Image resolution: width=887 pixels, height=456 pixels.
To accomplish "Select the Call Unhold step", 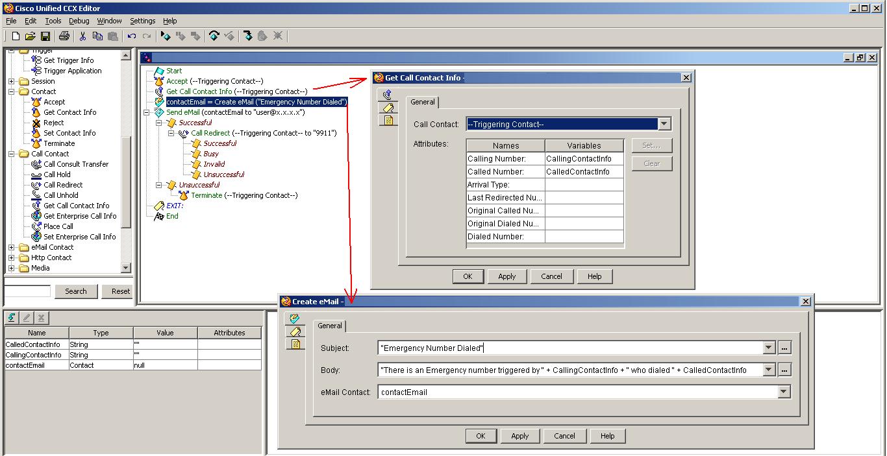I will pyautogui.click(x=60, y=195).
